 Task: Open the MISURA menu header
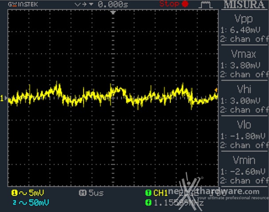pyautogui.click(x=245, y=4)
